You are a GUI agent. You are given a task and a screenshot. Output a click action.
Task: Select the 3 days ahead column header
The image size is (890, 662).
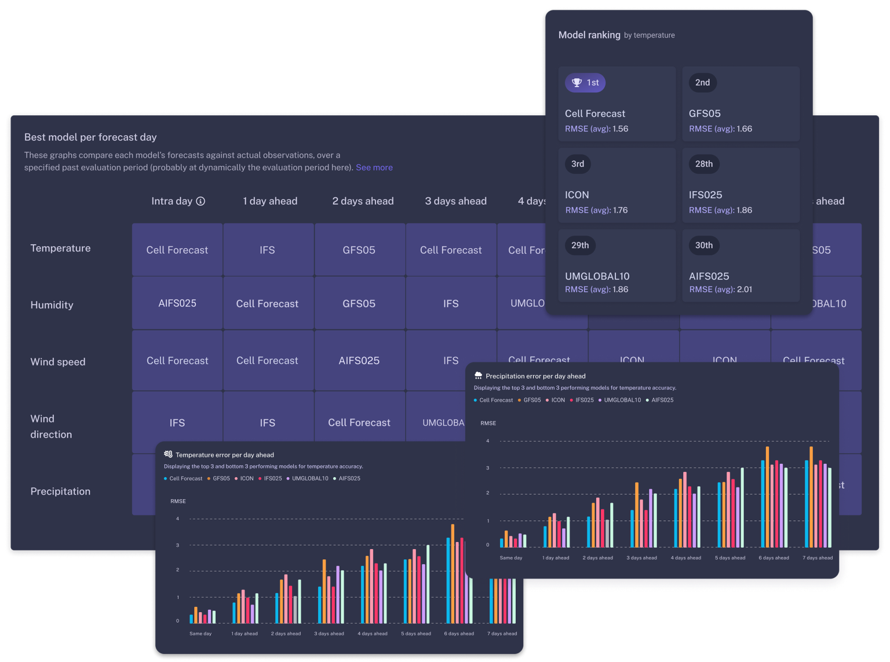point(455,201)
